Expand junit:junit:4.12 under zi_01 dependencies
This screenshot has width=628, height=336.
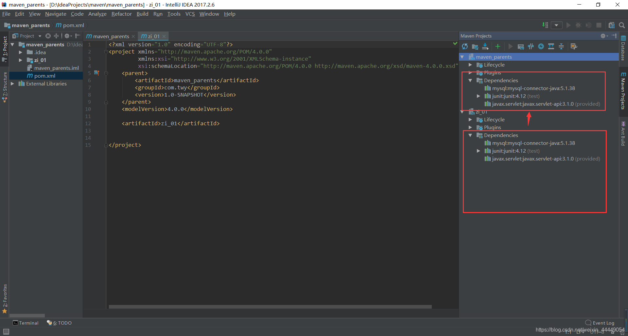(x=479, y=151)
